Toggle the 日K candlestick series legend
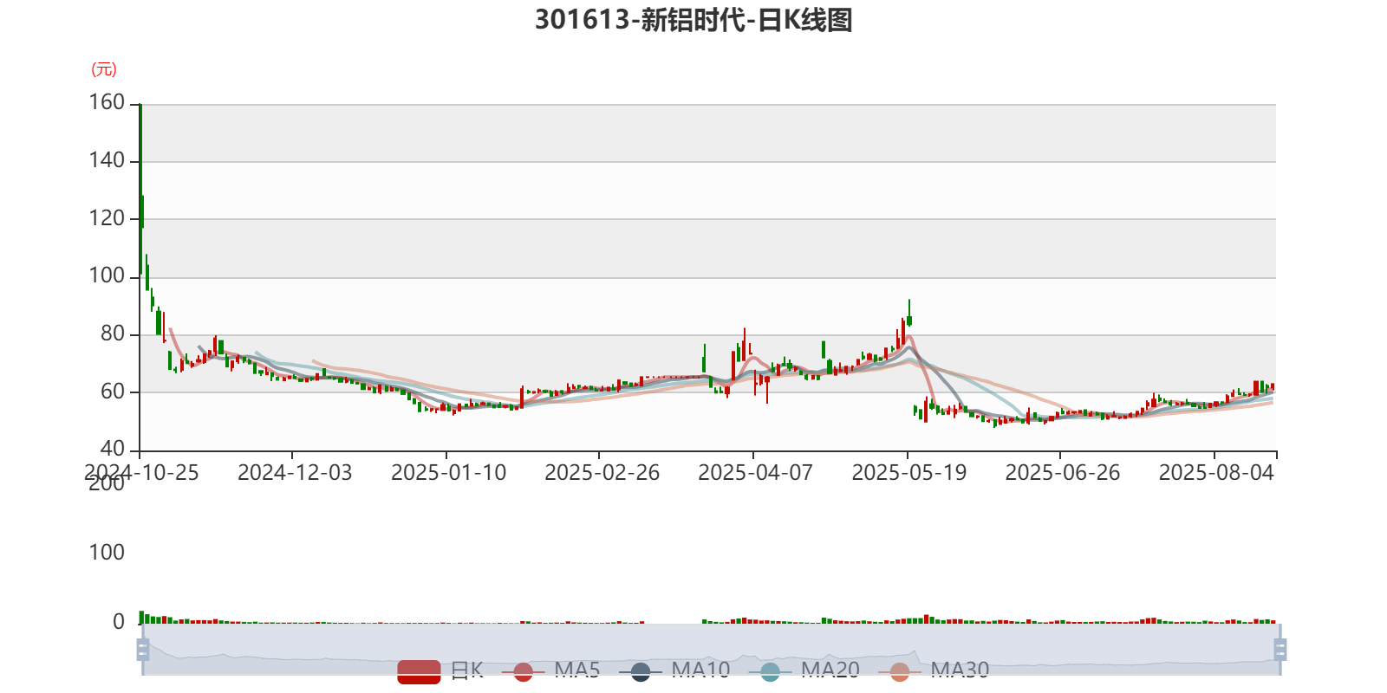This screenshot has height=693, width=1387. pyautogui.click(x=440, y=670)
